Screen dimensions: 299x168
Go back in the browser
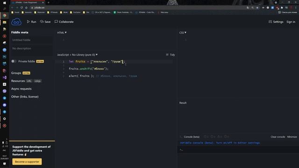point(12,7)
